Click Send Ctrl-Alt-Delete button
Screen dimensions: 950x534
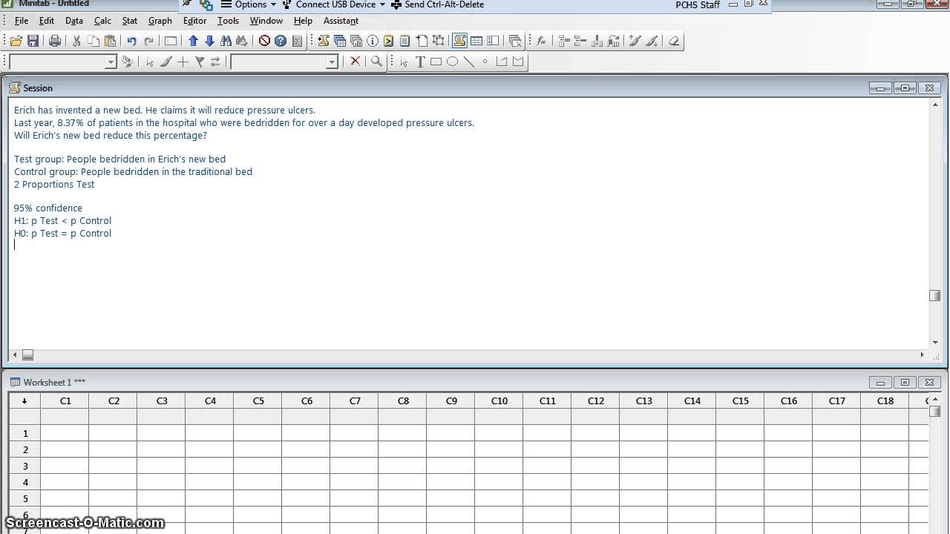pos(438,4)
